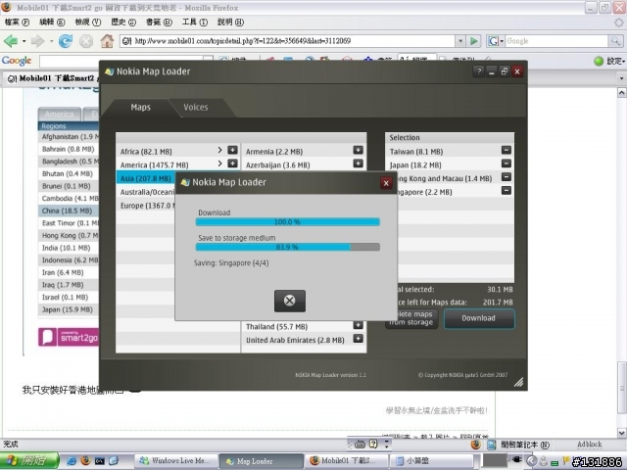Remove Singapore from Selection list
The image size is (627, 470).
point(506,191)
